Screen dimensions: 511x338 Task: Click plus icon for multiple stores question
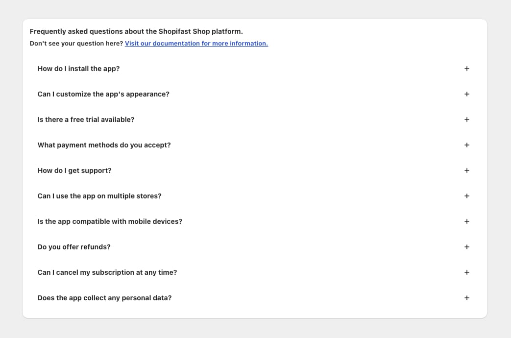[x=466, y=196]
